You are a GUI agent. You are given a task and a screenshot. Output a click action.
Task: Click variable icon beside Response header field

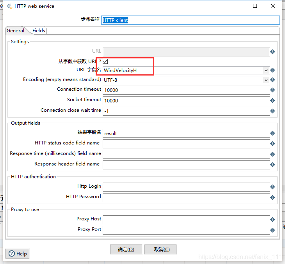[x=273, y=165]
